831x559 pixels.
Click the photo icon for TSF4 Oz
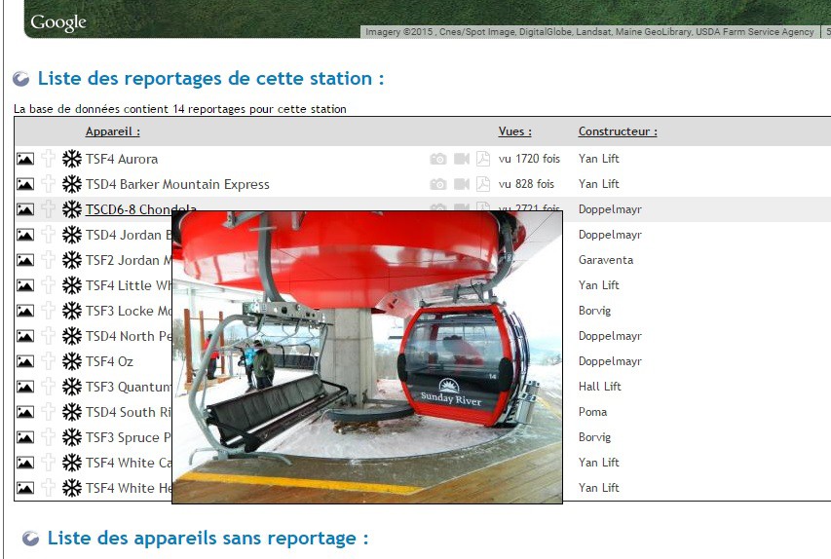25,361
